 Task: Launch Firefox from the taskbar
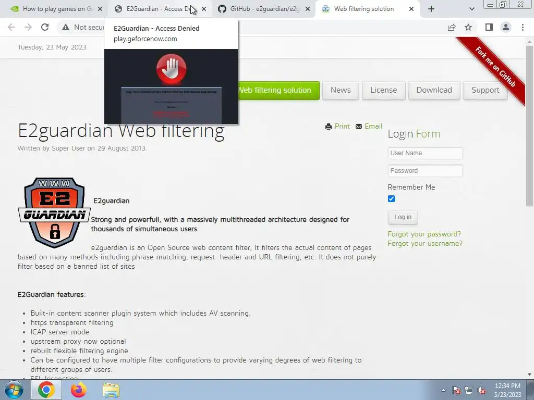[79, 390]
